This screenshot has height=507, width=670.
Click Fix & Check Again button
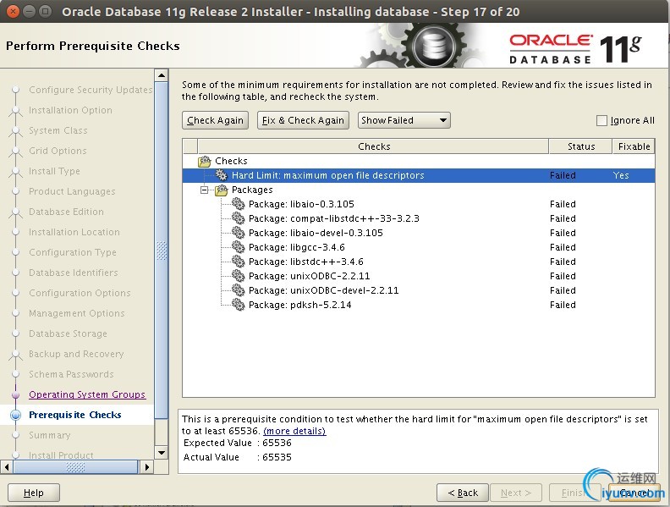303,120
